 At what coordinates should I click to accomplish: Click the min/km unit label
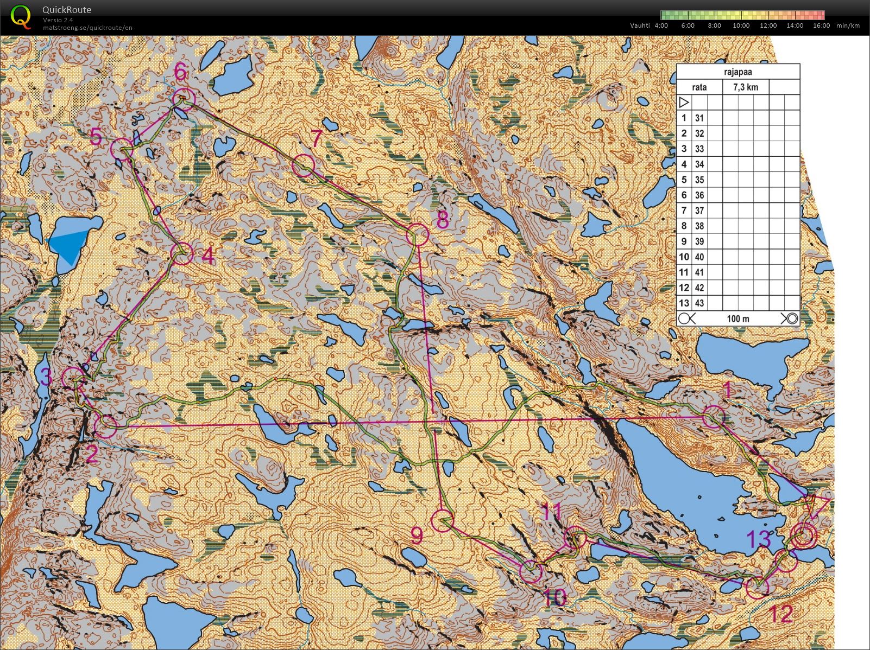click(x=848, y=26)
